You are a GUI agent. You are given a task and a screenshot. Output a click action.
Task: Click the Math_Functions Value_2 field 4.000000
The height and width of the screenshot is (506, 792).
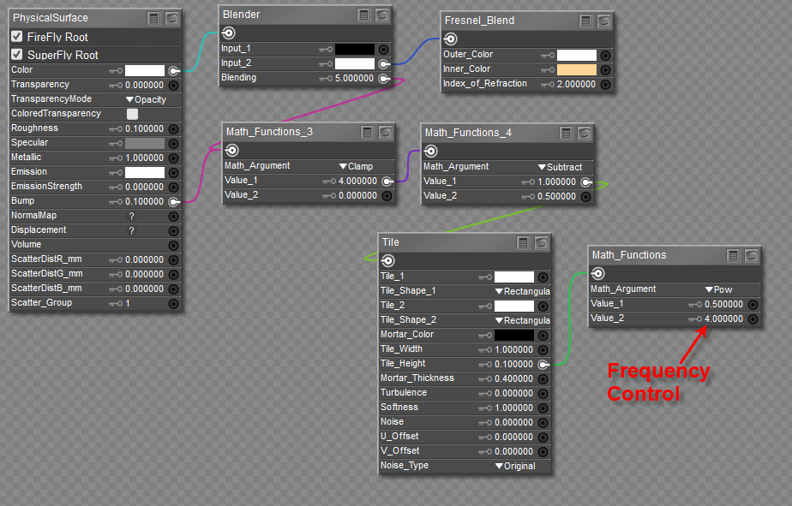(723, 319)
